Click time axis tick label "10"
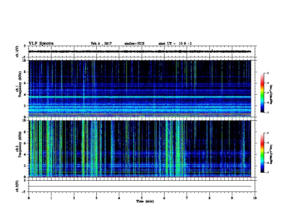 click(255, 198)
